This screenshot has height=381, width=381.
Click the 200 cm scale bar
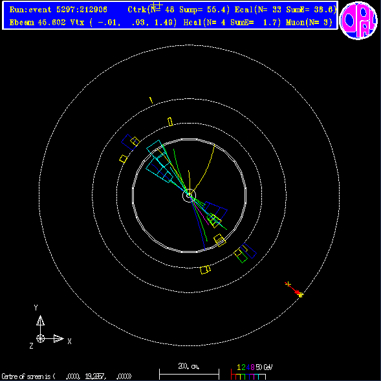189,372
